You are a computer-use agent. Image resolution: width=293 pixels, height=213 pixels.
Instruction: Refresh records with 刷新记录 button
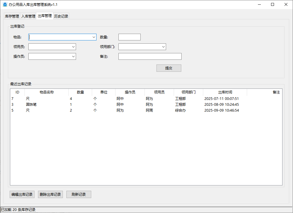(79, 195)
